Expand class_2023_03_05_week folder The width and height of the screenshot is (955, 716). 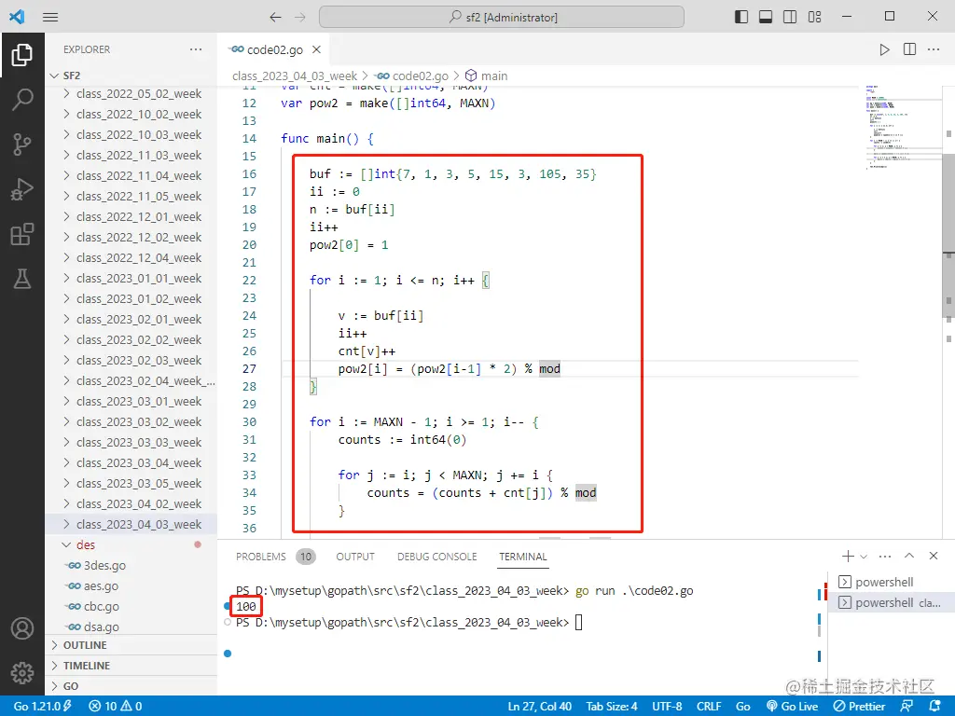click(131, 484)
